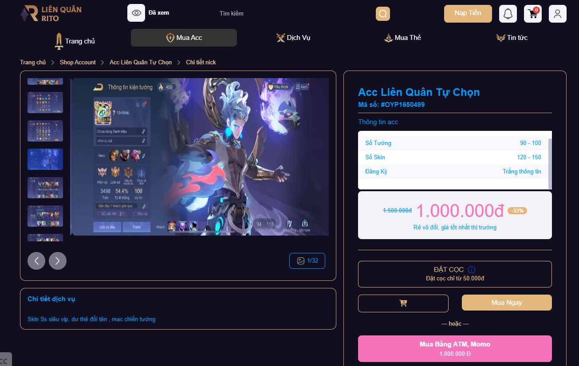Open the Đã xem eye icon
This screenshot has width=579, height=366.
click(x=136, y=13)
